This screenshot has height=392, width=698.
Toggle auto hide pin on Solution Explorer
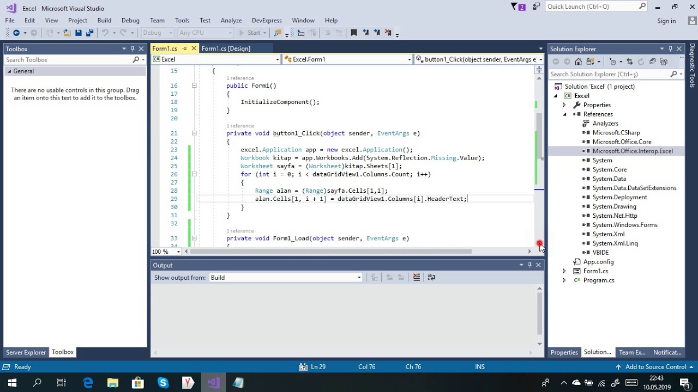point(670,48)
